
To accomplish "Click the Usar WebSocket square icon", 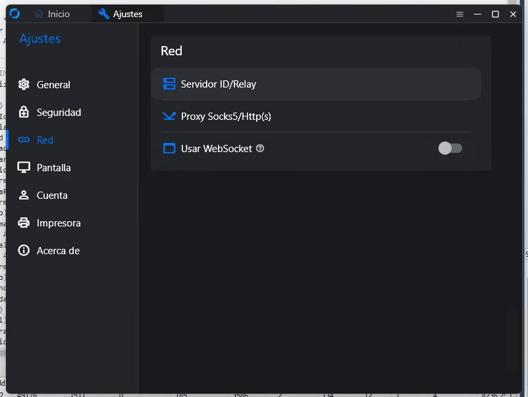I will pyautogui.click(x=169, y=148).
